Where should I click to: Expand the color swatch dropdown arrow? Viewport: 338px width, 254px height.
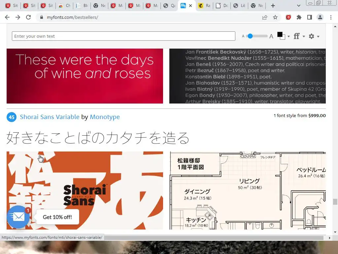pyautogui.click(x=288, y=36)
